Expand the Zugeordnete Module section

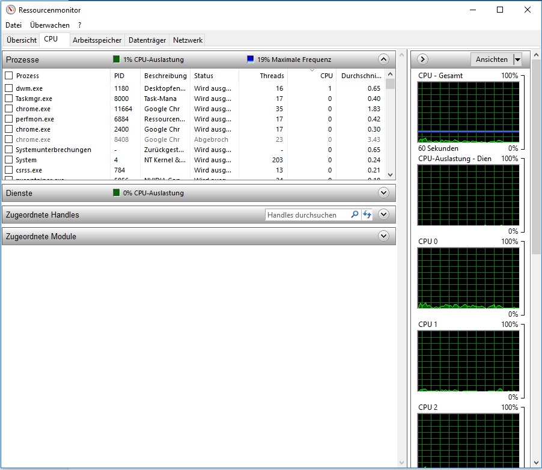tap(383, 236)
